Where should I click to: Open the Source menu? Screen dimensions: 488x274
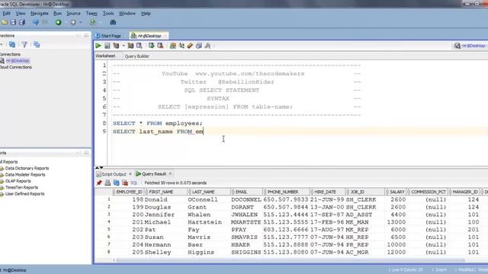tap(74, 14)
